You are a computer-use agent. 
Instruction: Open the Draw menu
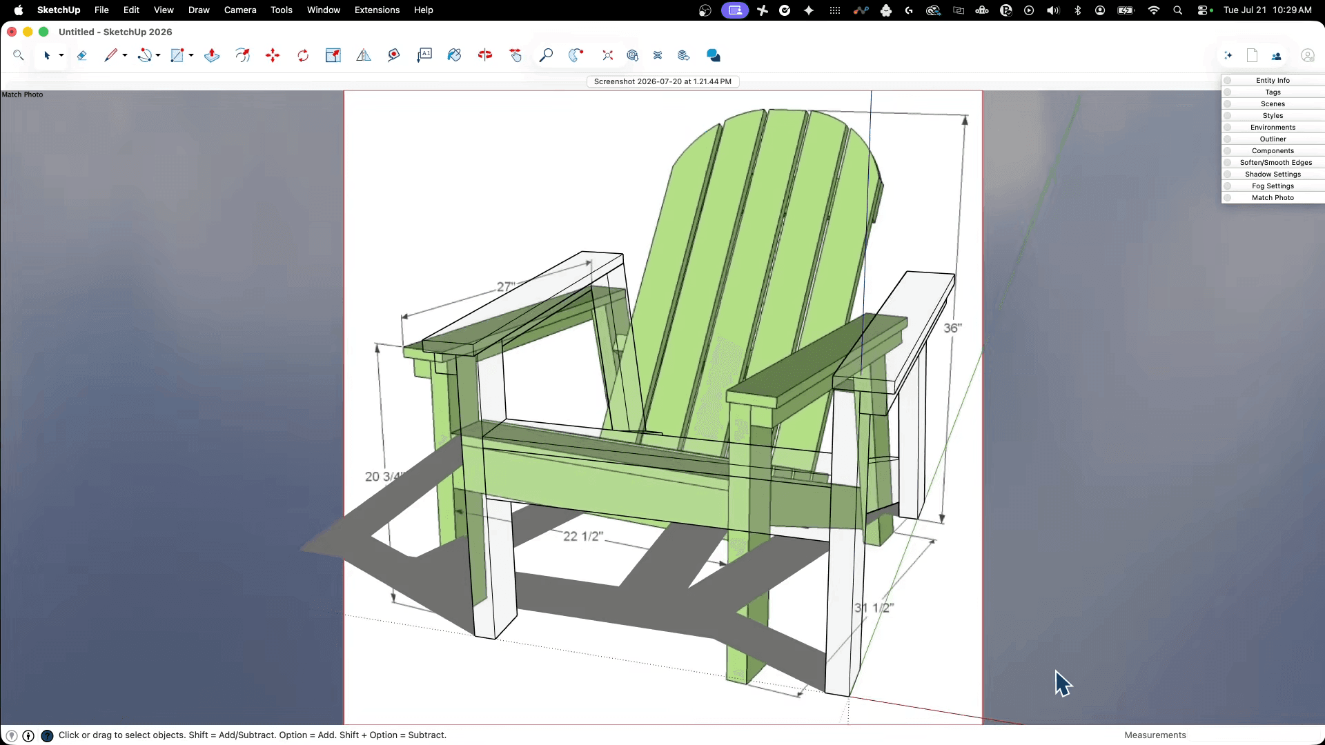[199, 10]
